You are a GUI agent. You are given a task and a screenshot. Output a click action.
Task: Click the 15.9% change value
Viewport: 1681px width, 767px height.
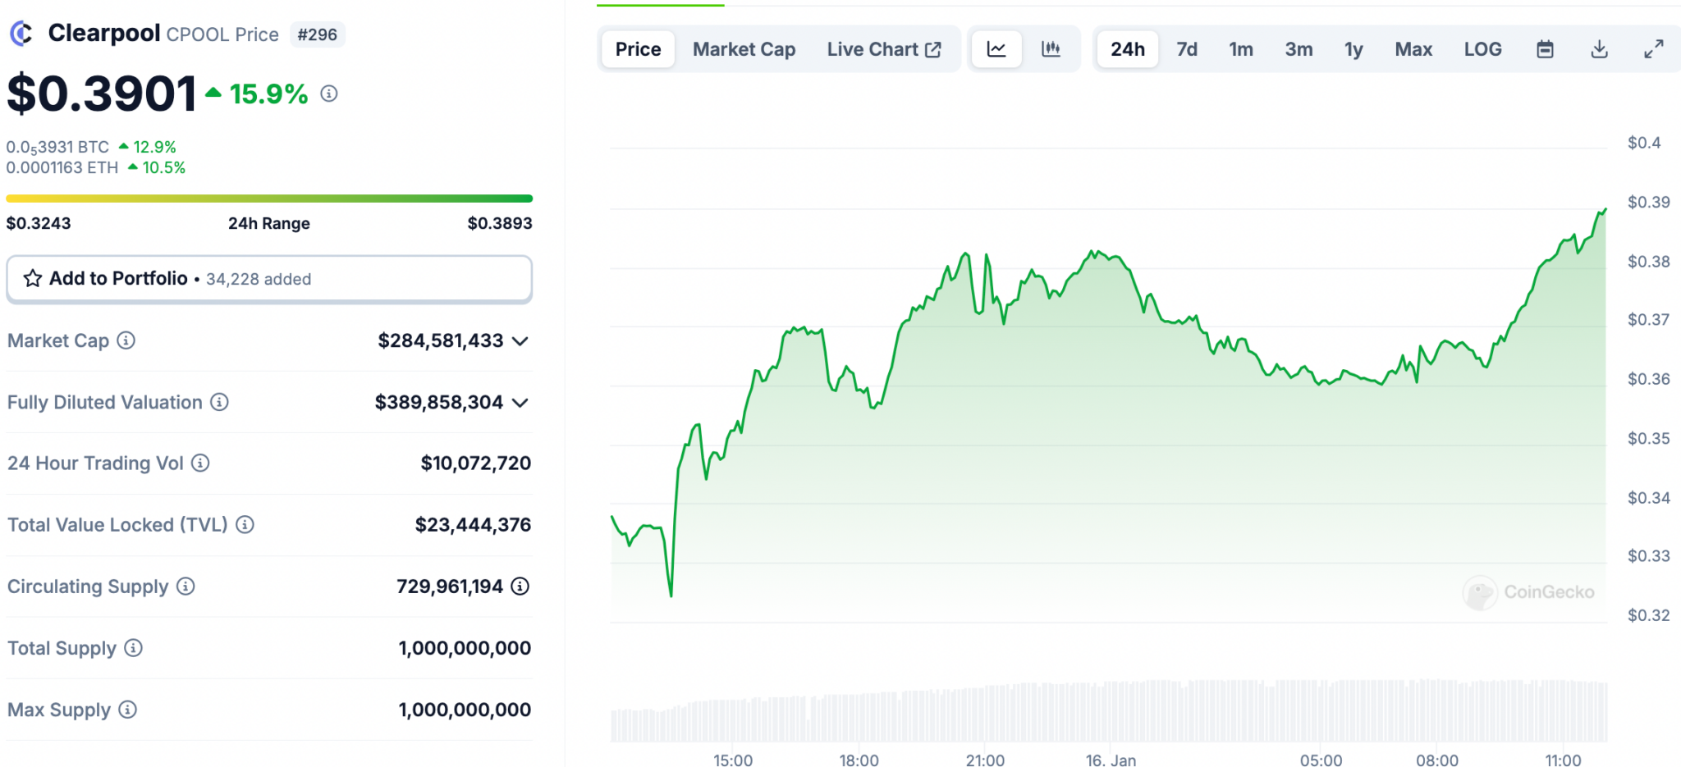[x=268, y=94]
